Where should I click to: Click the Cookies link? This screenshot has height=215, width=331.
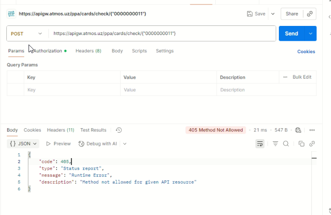pos(306,51)
